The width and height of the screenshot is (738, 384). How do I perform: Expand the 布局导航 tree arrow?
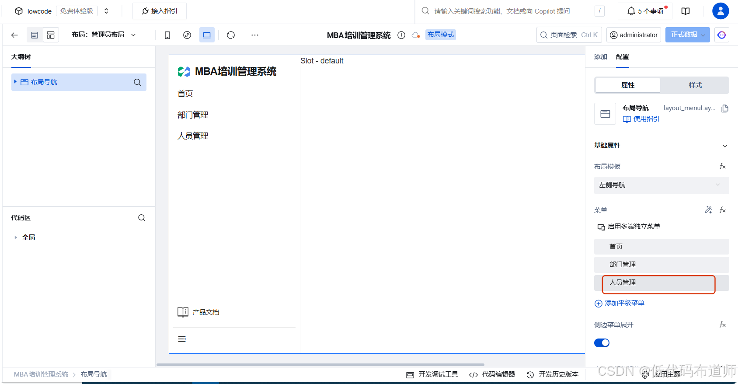coord(15,82)
